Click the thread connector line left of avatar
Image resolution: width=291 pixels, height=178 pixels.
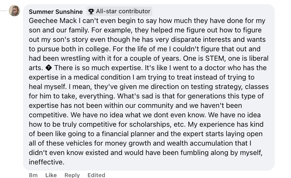tap(4, 10)
